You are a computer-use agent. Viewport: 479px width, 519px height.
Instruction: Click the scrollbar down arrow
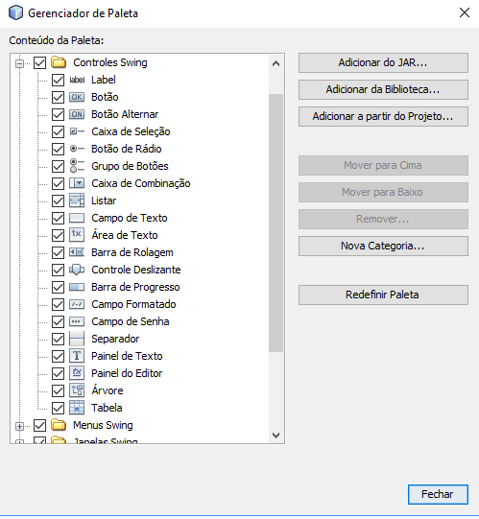(x=275, y=435)
